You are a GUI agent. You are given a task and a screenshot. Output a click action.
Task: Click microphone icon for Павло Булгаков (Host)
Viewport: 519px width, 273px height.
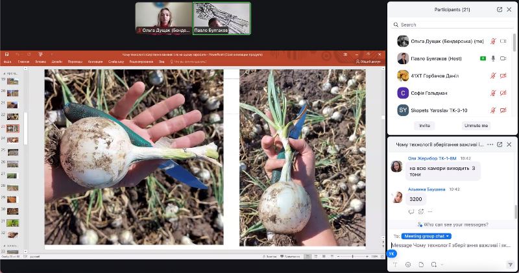(493, 58)
